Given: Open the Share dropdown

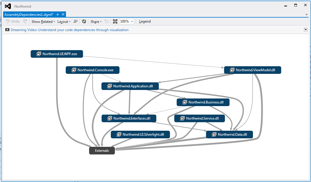Looking at the screenshot, I should [95, 21].
